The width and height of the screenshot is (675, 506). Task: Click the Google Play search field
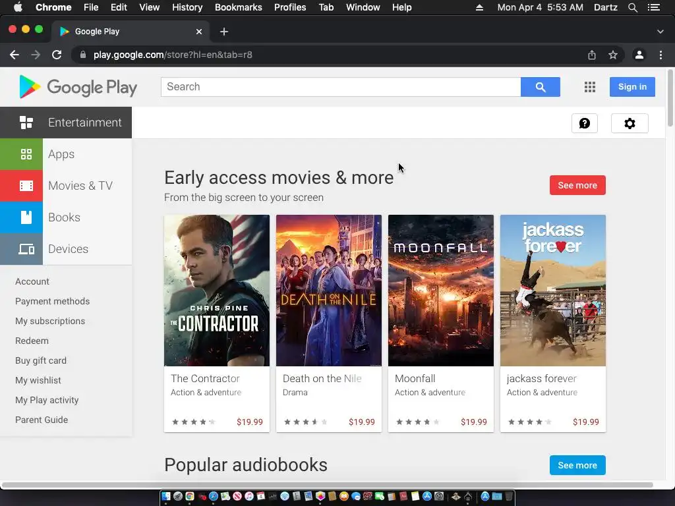point(341,87)
